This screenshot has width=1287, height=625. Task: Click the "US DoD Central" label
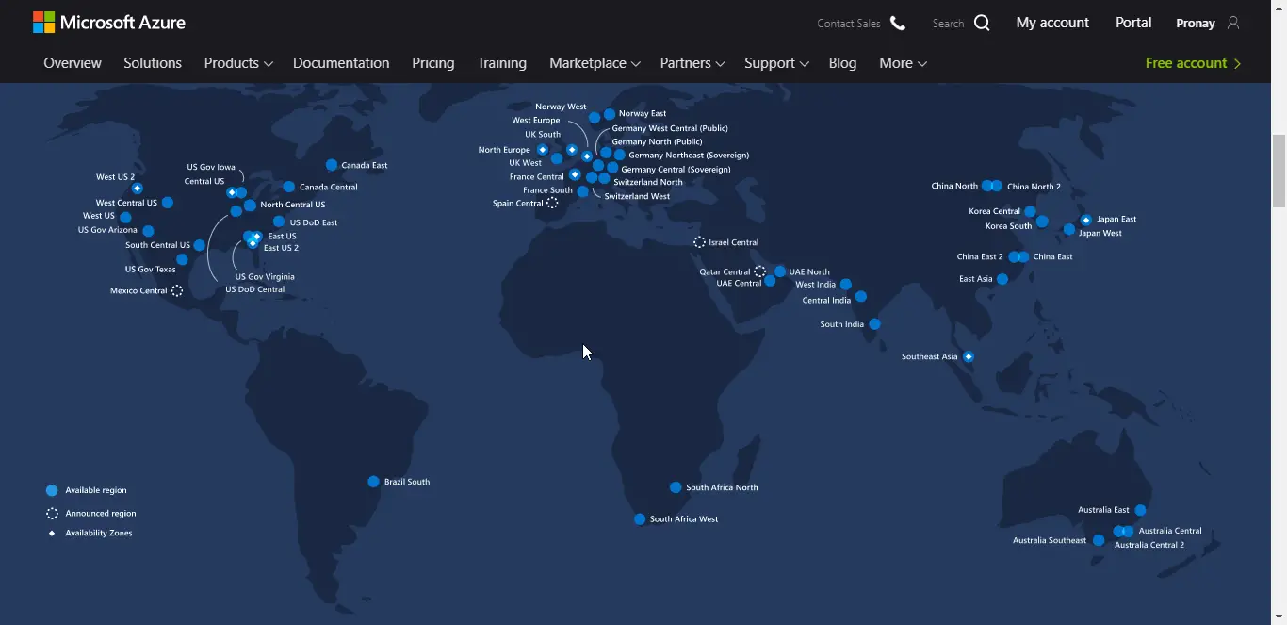[x=255, y=290]
